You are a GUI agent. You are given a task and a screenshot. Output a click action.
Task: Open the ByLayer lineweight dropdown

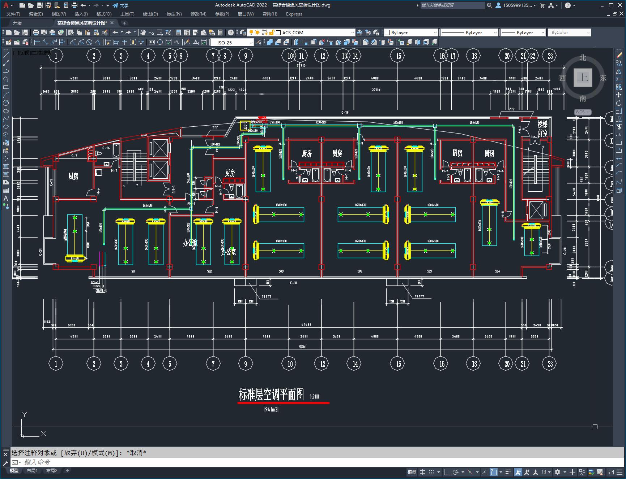coord(542,32)
